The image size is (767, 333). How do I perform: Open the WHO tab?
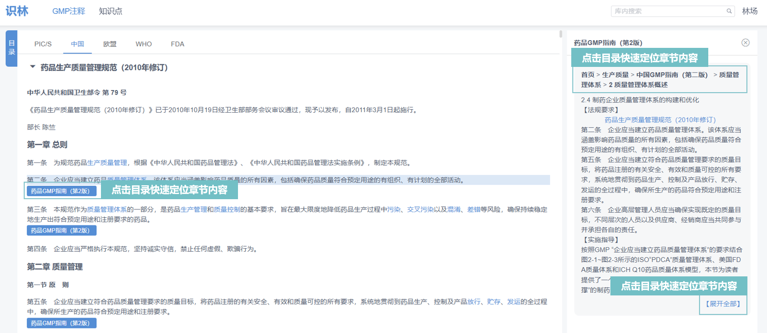[x=144, y=44]
